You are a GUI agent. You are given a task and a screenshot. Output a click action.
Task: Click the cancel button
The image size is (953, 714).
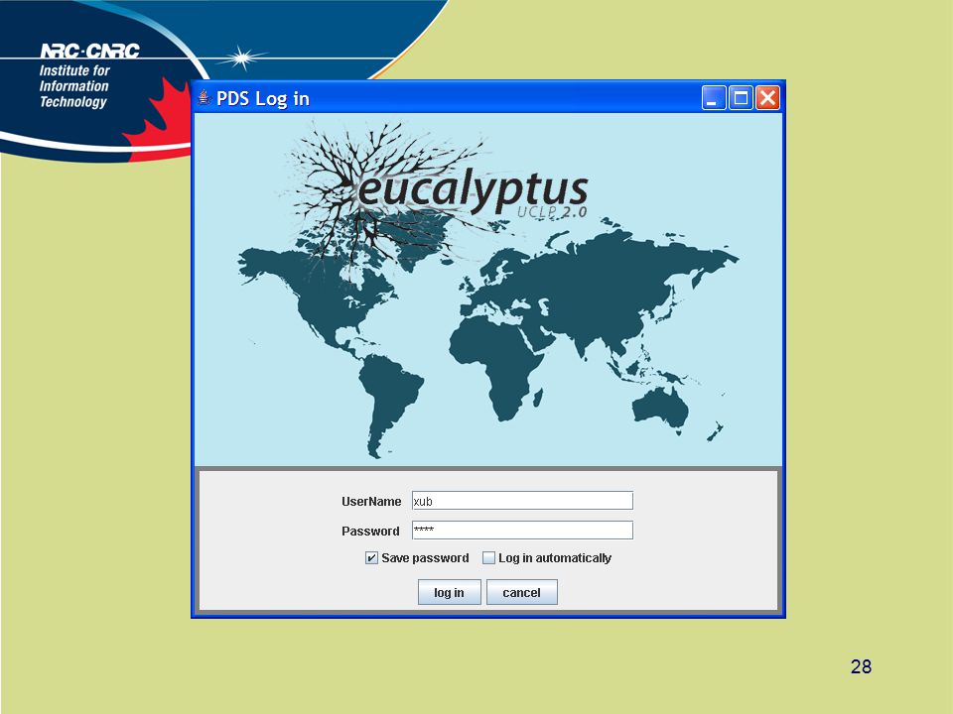521,592
